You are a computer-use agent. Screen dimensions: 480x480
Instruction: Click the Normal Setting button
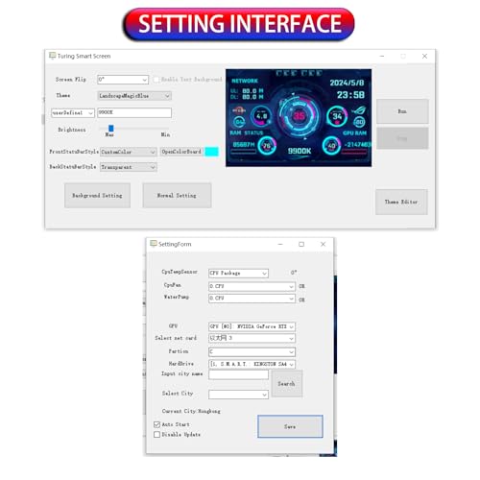point(177,196)
